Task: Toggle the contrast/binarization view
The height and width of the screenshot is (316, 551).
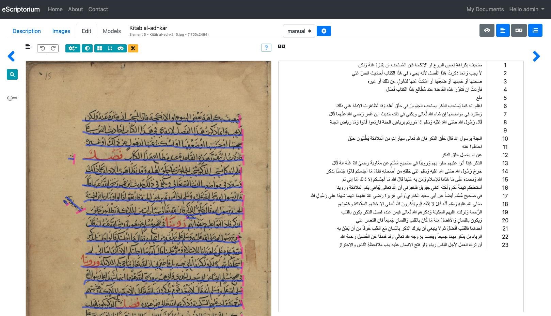Action: click(87, 48)
